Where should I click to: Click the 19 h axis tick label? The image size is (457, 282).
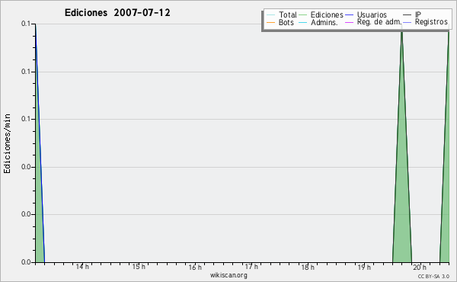pos(364,267)
